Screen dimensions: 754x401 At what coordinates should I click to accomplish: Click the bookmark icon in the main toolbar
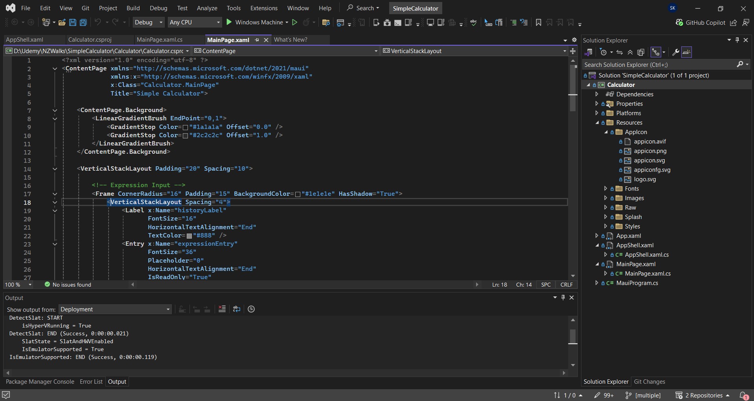[538, 22]
